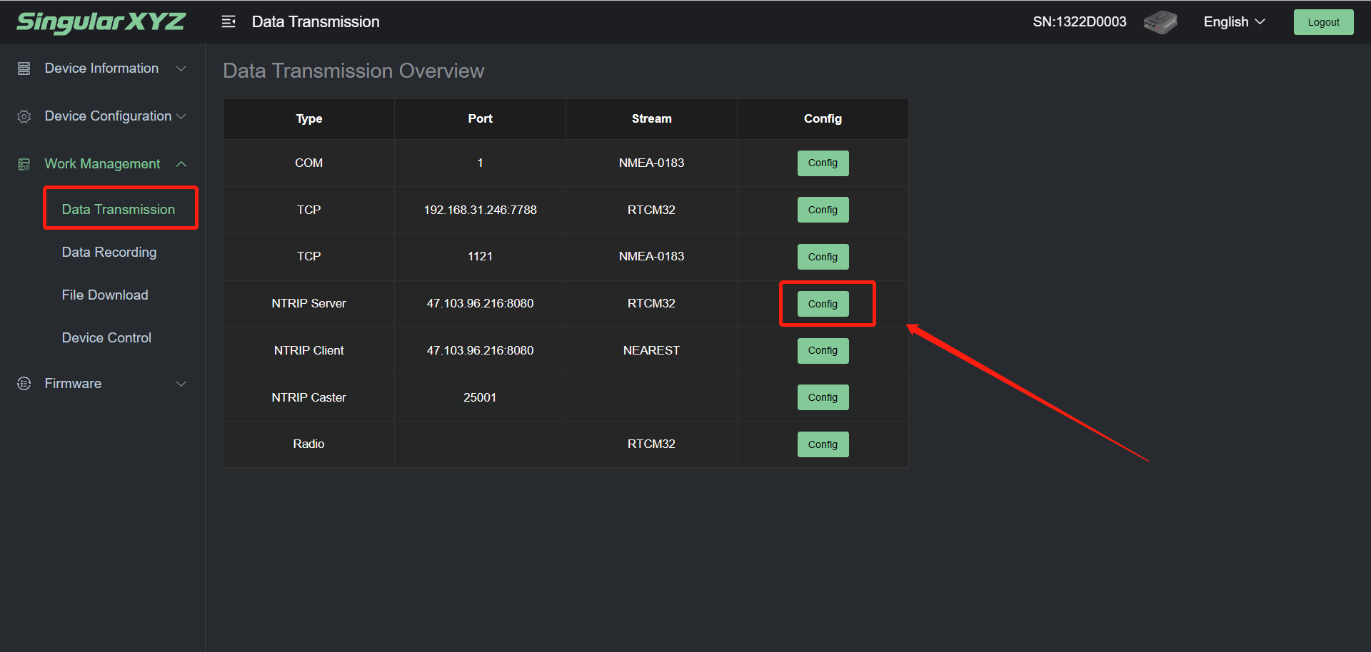Expand the Firmware menu chevron
Image resolution: width=1371 pixels, height=652 pixels.
click(x=181, y=384)
